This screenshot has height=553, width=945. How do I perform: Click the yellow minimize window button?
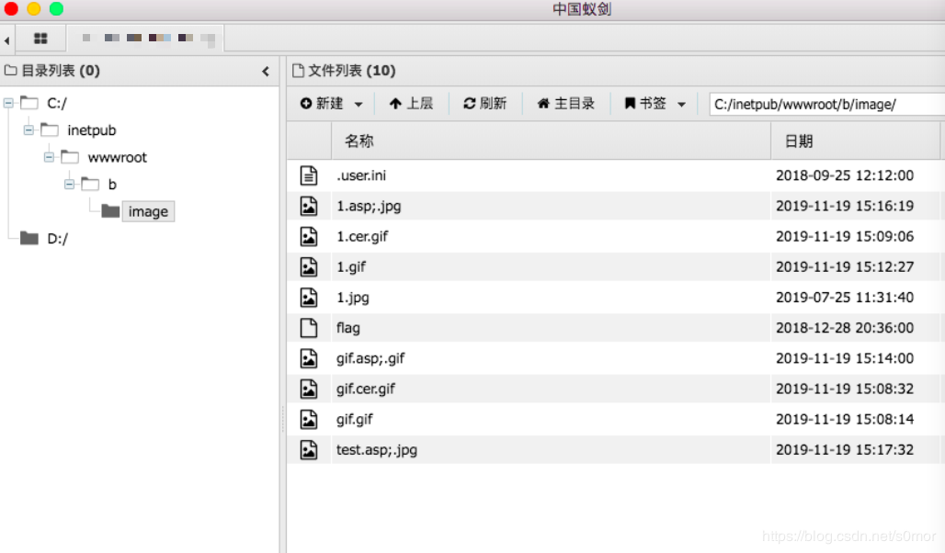pos(34,9)
